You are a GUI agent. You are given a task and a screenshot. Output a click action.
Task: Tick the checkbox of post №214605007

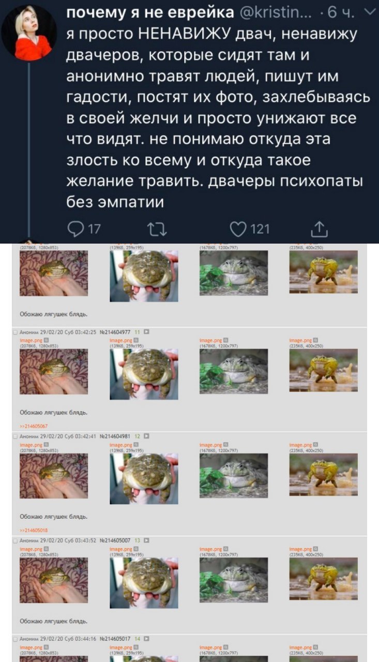[15, 540]
